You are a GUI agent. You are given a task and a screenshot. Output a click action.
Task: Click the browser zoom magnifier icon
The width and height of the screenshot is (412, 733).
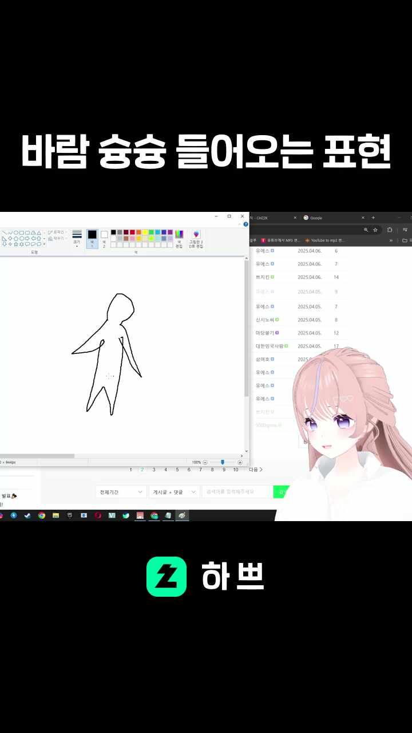tap(366, 230)
